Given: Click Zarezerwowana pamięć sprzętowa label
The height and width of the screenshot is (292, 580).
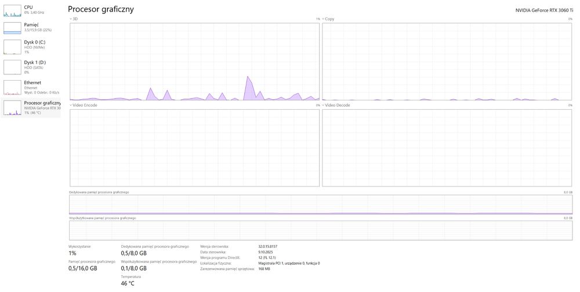Looking at the screenshot, I should (227, 269).
